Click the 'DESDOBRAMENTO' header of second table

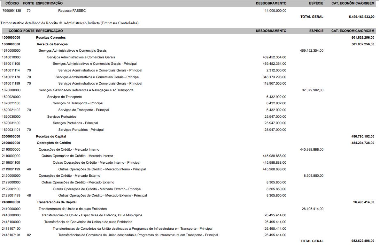click(x=271, y=31)
